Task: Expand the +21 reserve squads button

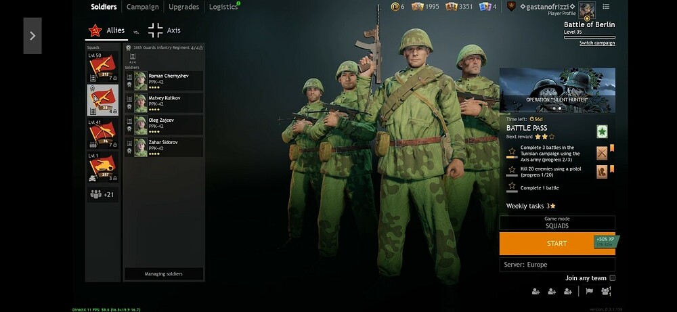Action: point(103,195)
